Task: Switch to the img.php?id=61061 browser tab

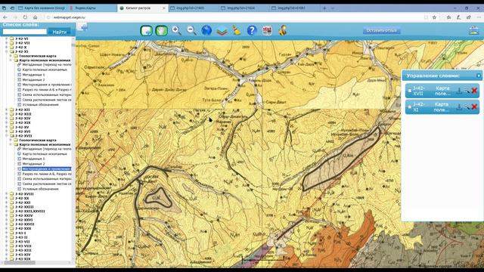Action: pos(295,8)
